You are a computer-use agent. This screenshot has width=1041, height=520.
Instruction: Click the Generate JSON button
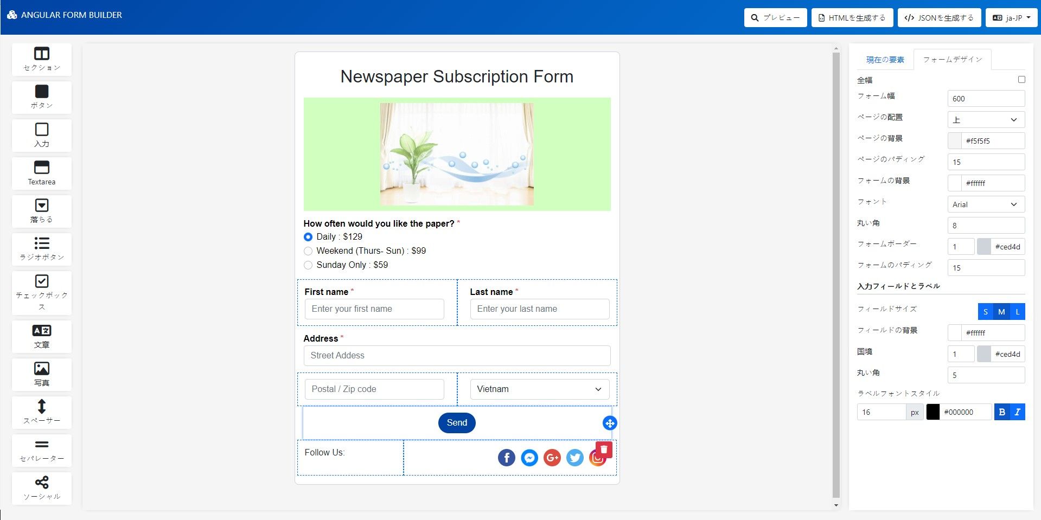click(x=939, y=17)
